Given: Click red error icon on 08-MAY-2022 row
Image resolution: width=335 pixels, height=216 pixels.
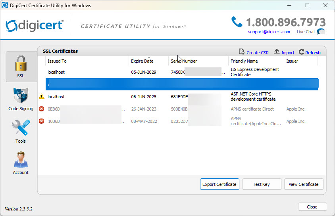Looking at the screenshot, I should [41, 121].
